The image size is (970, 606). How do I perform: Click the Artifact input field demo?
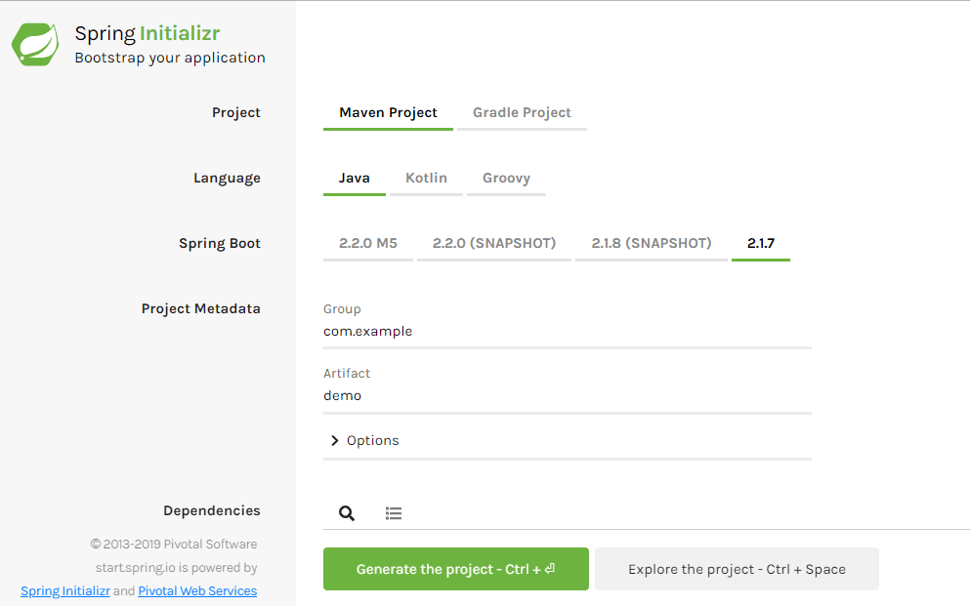tap(568, 396)
